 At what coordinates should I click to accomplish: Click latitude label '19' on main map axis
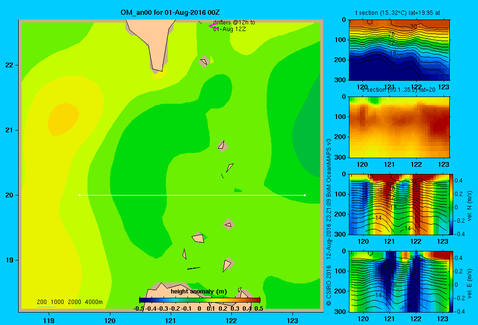(10, 260)
